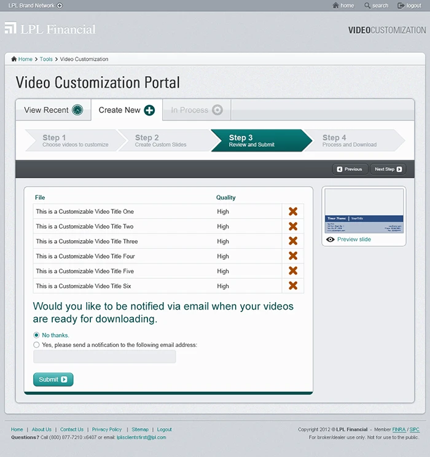Click the gear icon on In Process tab
The image size is (430, 457).
(217, 110)
